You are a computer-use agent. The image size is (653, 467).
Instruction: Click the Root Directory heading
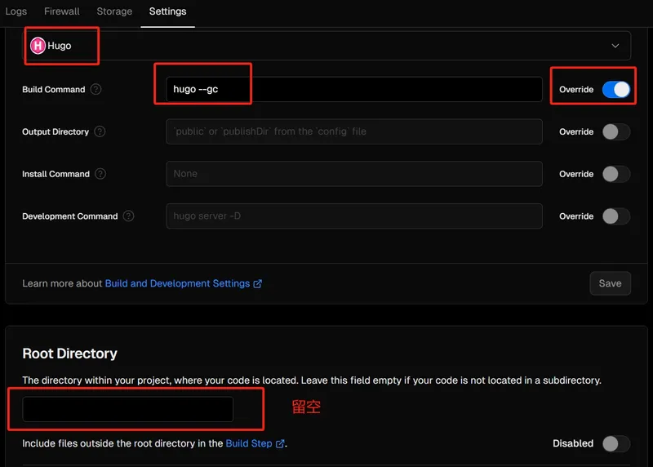(x=69, y=354)
